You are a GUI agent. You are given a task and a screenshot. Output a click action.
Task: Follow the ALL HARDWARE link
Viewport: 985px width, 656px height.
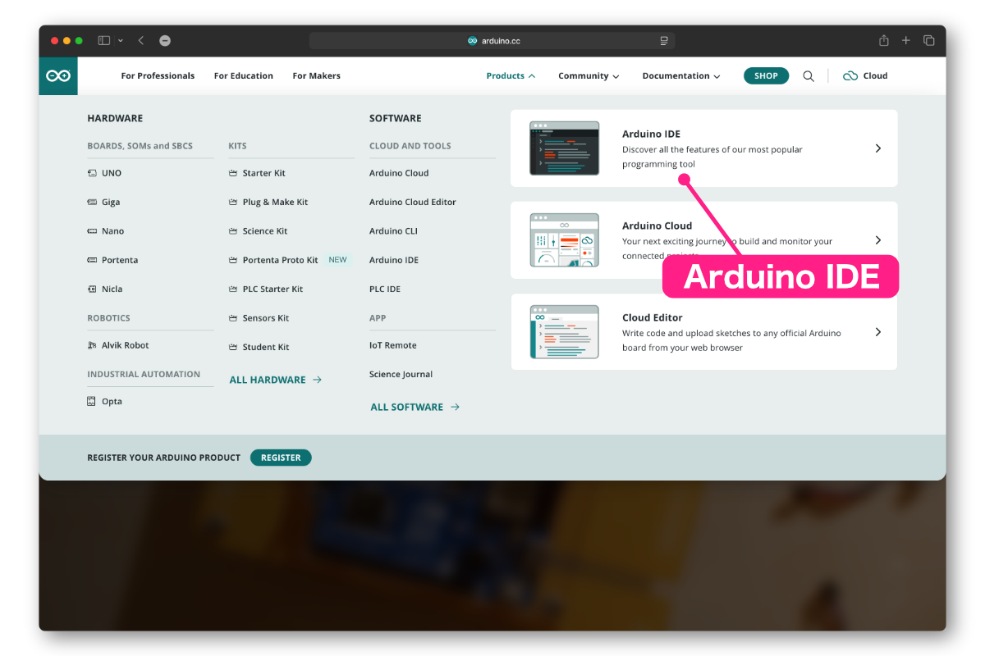(x=276, y=380)
